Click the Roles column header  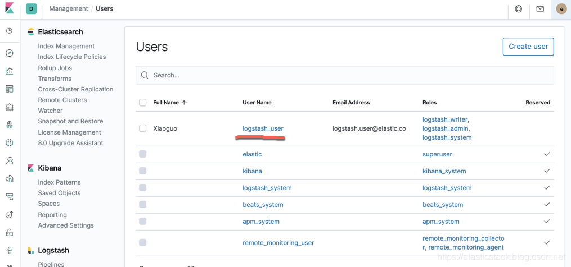429,103
